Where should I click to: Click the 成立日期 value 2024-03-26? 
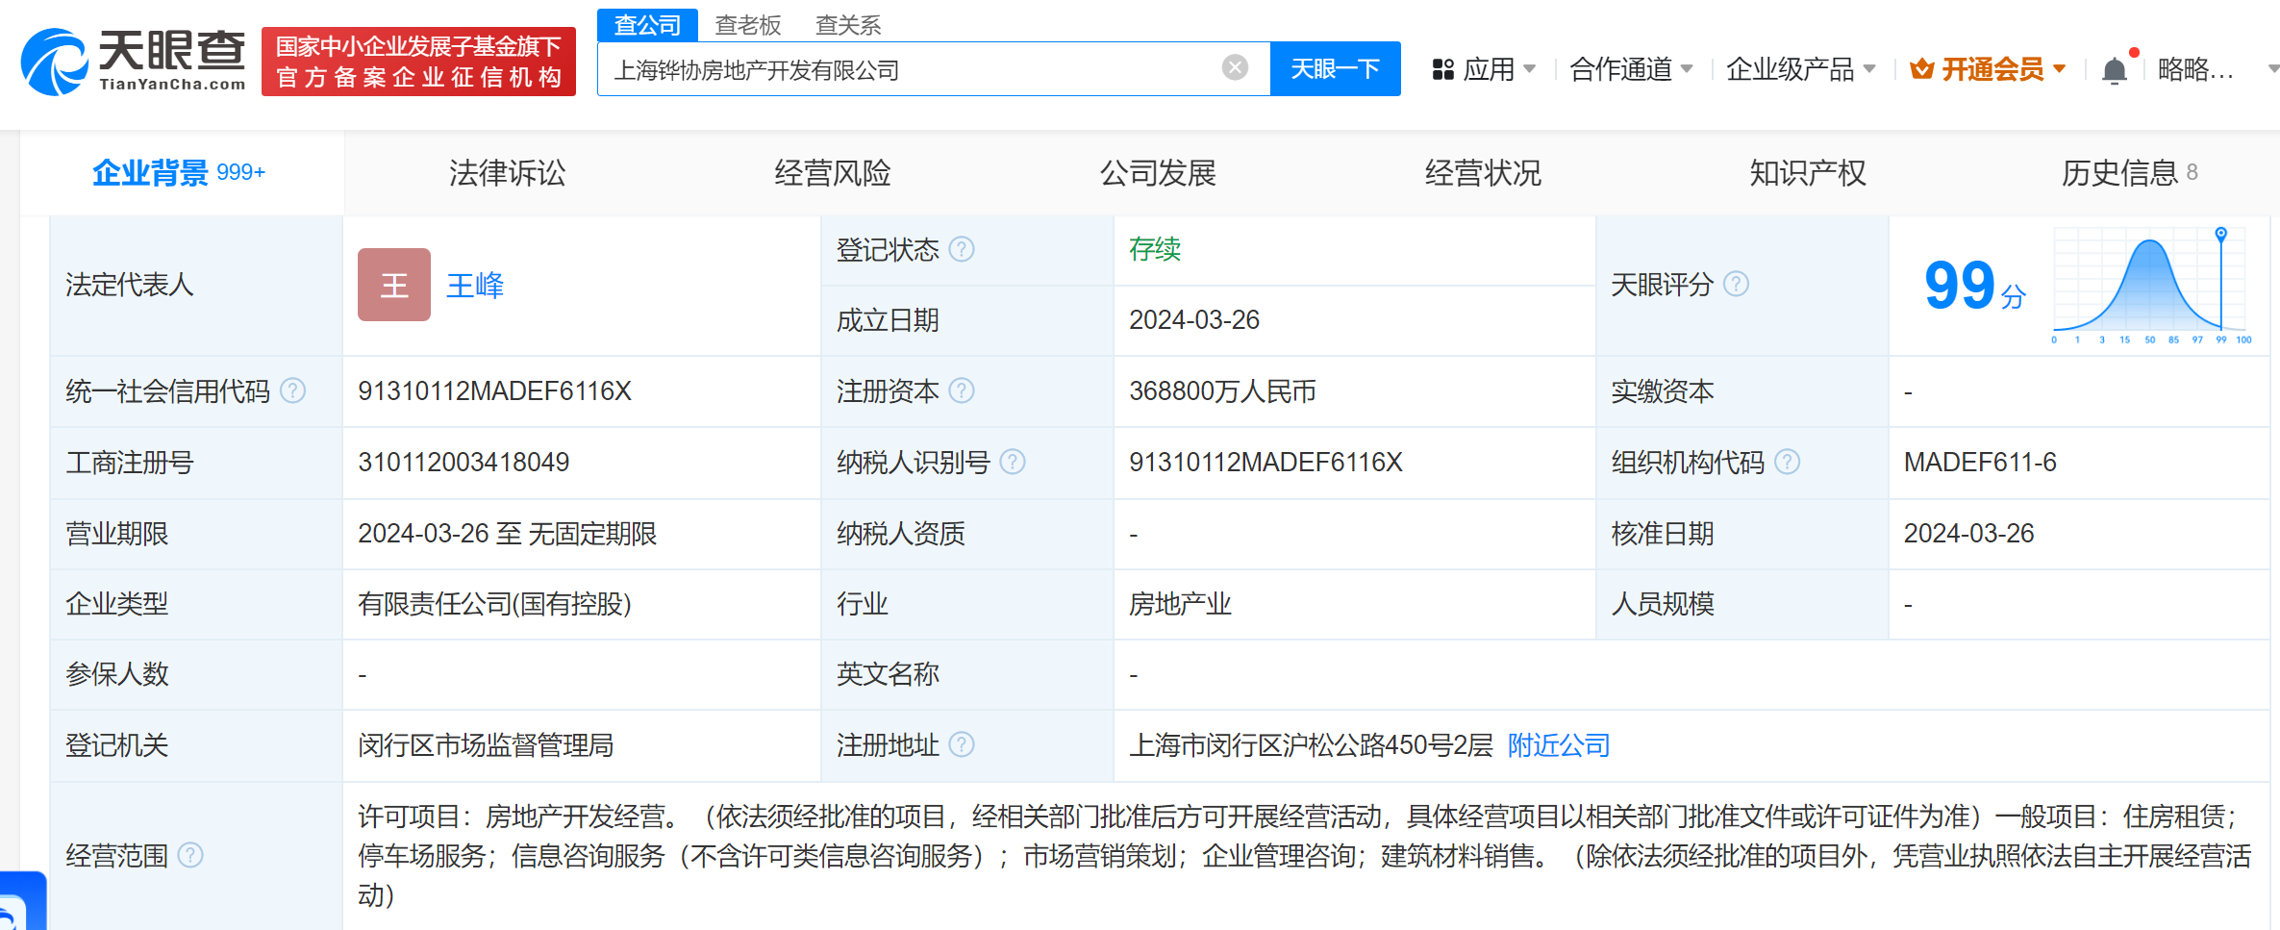[x=1194, y=319]
